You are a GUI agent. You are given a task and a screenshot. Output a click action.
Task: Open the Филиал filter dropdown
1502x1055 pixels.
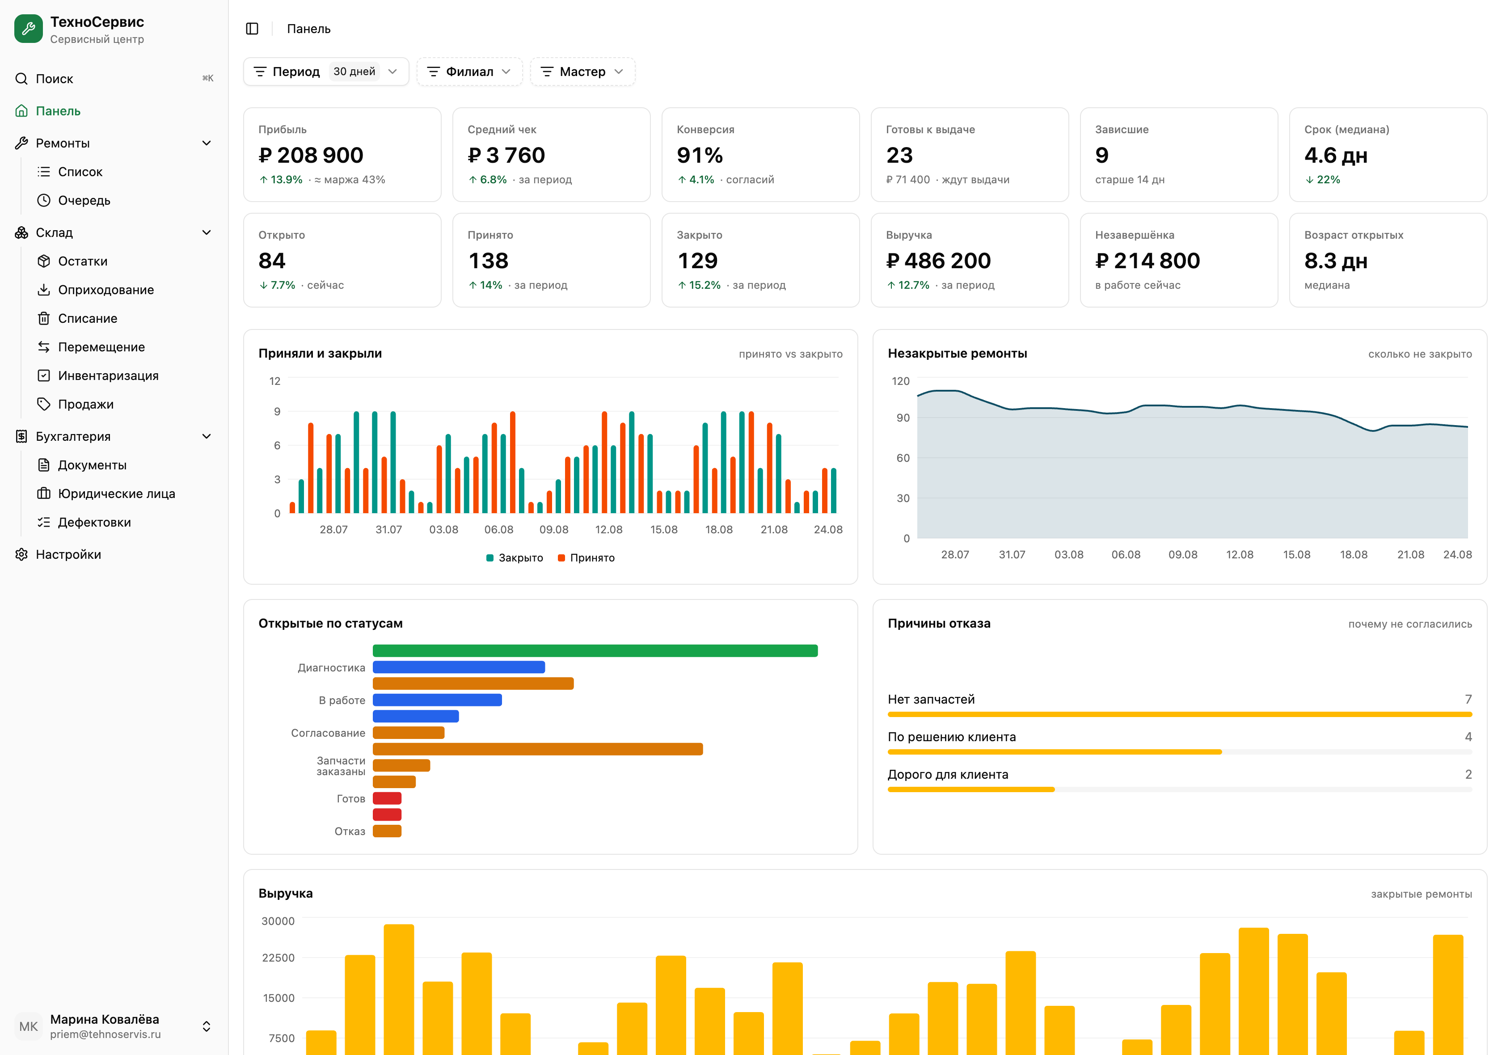[x=469, y=71]
